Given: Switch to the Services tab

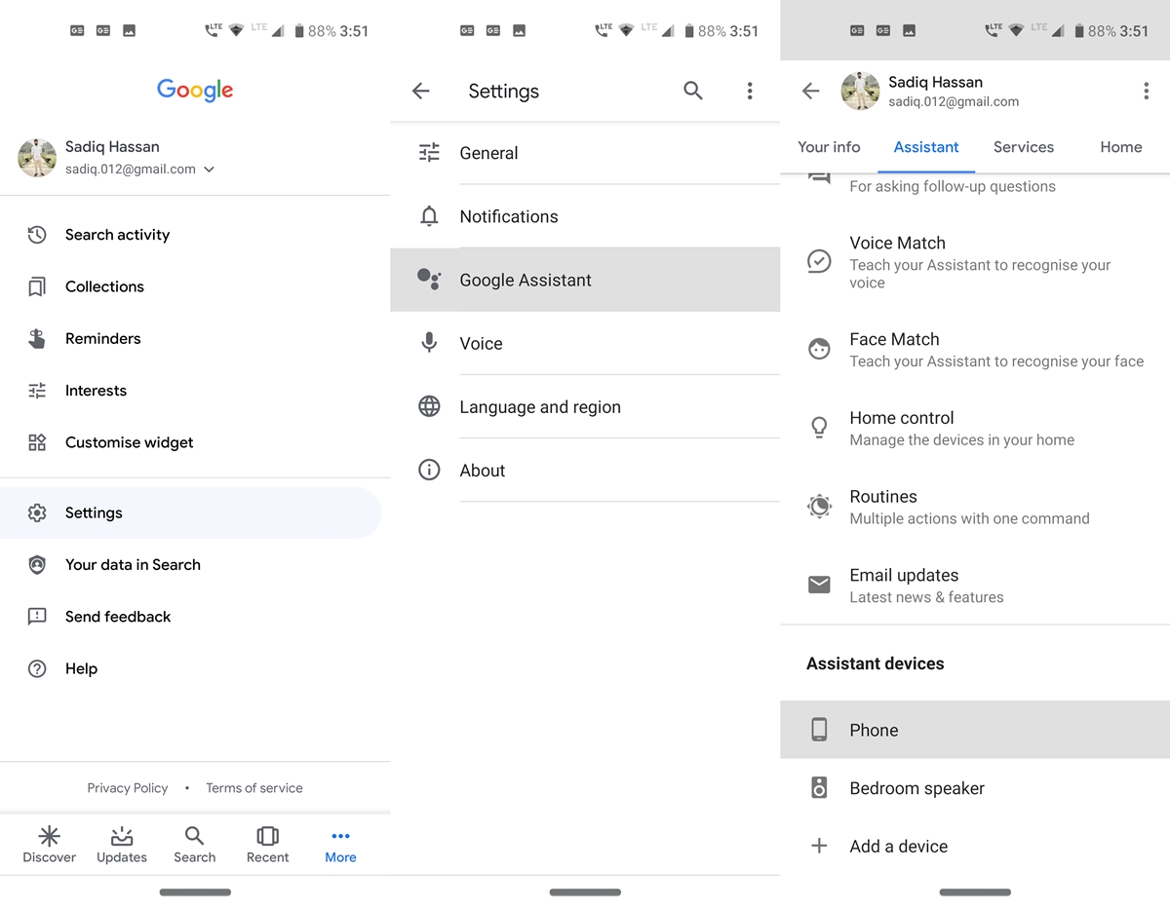Looking at the screenshot, I should (x=1024, y=147).
